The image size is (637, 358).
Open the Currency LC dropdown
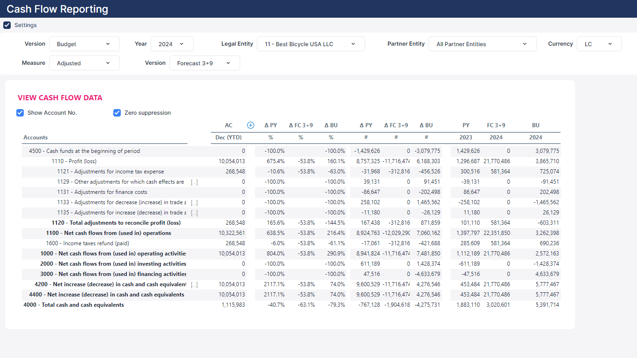point(599,44)
